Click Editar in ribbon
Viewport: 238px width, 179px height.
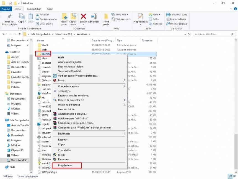tap(154, 19)
